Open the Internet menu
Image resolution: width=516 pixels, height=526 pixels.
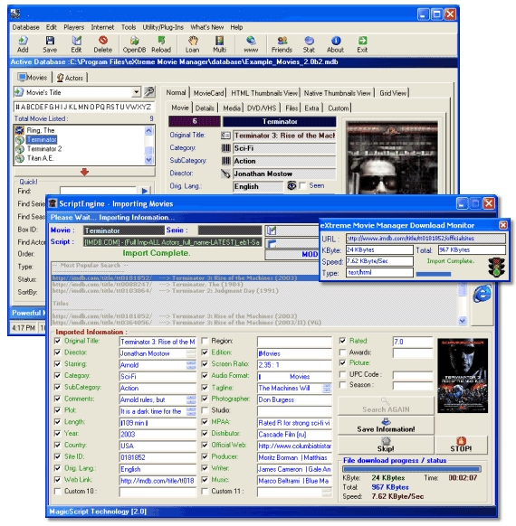102,27
